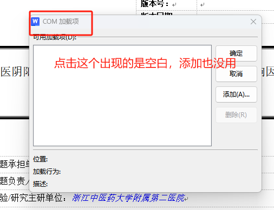Click the 加载行为: label
This screenshot has height=210, width=274.
(47, 172)
